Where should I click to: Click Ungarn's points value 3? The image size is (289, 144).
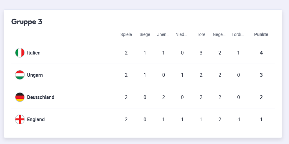pyautogui.click(x=261, y=75)
